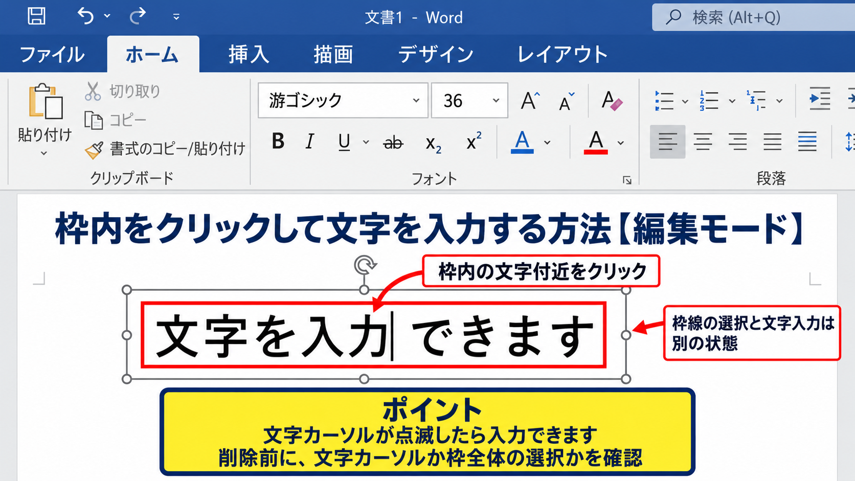Viewport: 855px width, 481px height.
Task: Expand the 貼り付け options arrow
Action: pyautogui.click(x=44, y=153)
